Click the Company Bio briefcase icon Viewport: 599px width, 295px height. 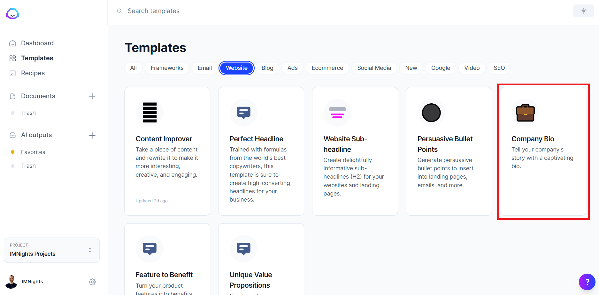point(525,113)
